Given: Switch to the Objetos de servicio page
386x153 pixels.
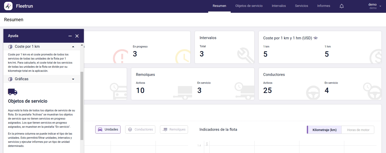Looking at the screenshot, I should (x=249, y=6).
